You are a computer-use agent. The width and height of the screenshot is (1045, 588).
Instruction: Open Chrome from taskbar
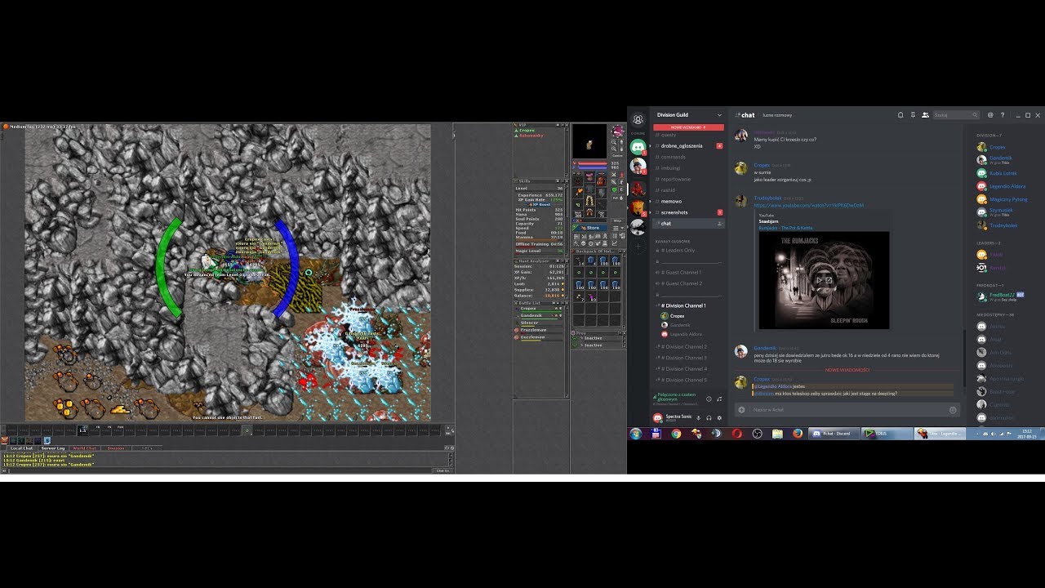click(x=676, y=434)
